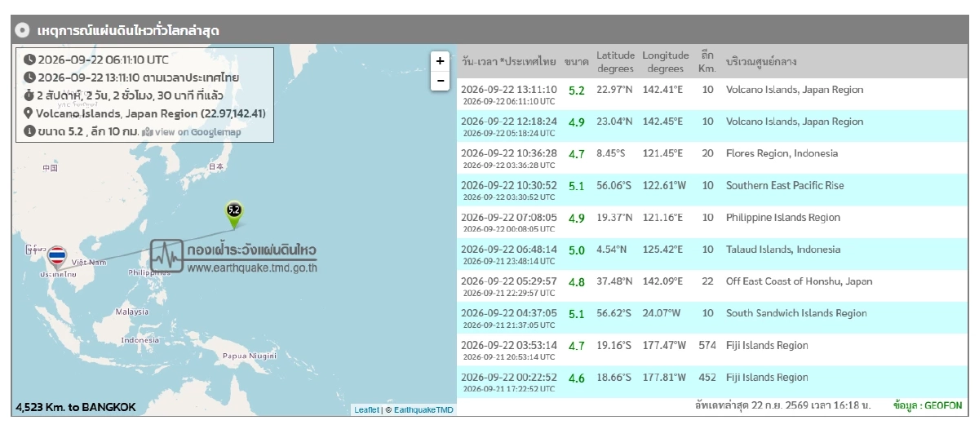Click the 4,523 Km. to BANGKOK label
This screenshot has height=429, width=979.
76,407
